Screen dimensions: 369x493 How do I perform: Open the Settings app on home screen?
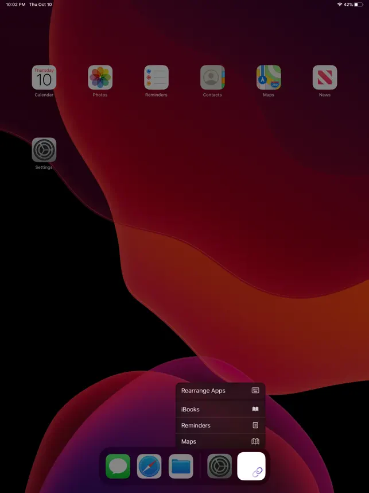(x=44, y=150)
